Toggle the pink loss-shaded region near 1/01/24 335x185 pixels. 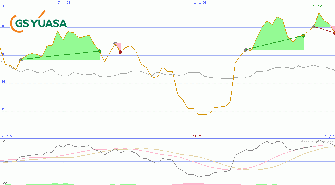(x=118, y=46)
